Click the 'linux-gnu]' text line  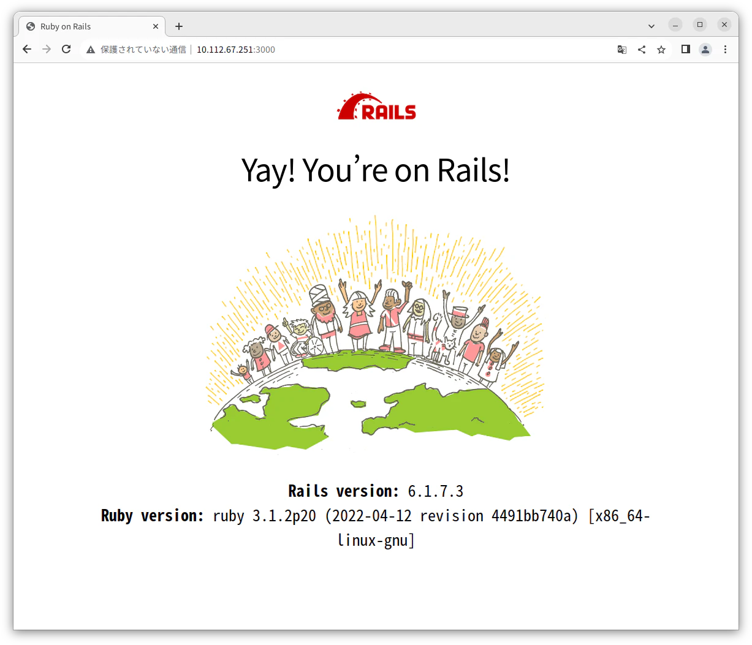(x=376, y=540)
